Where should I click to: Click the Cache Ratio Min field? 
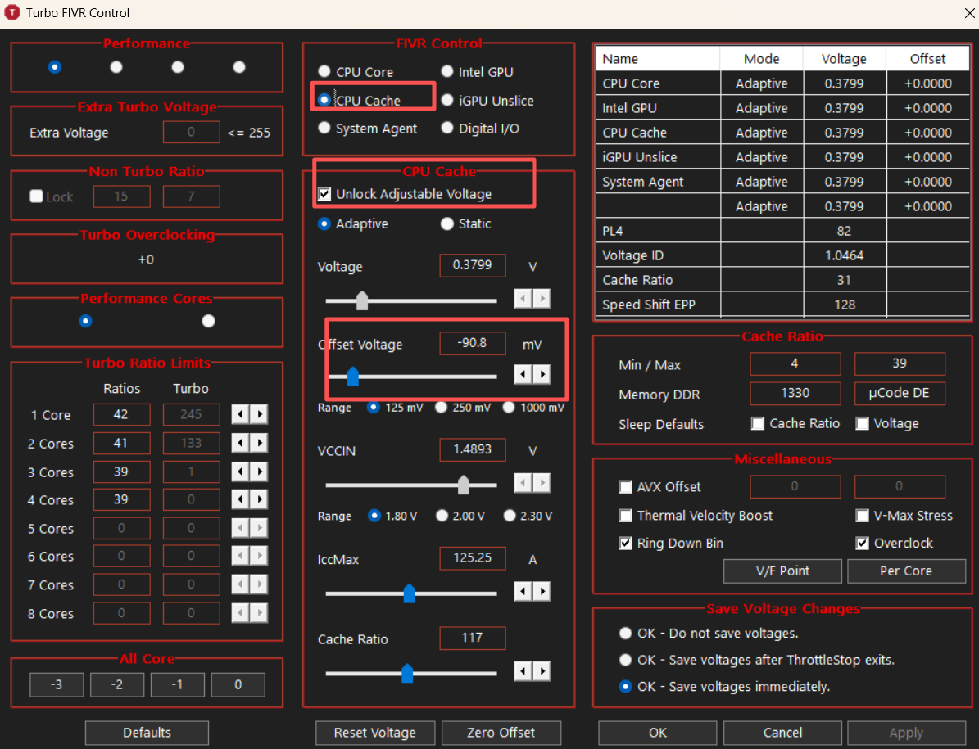coord(795,363)
